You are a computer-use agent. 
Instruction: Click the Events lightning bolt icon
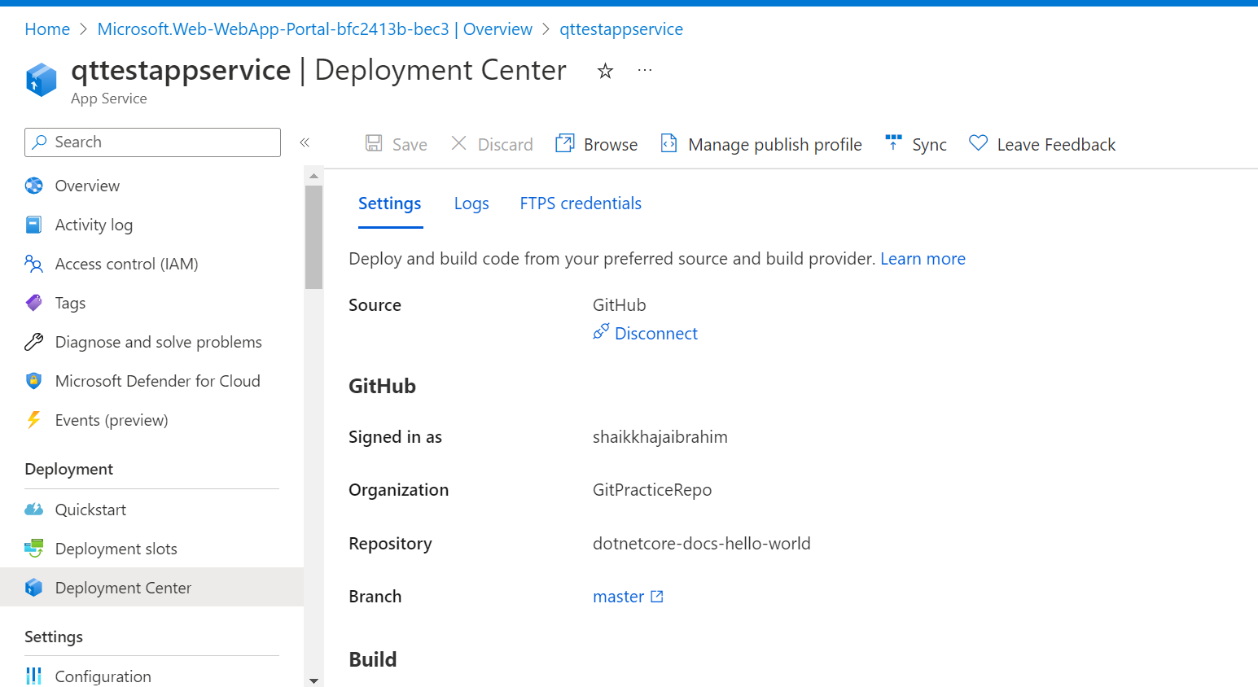(x=33, y=420)
